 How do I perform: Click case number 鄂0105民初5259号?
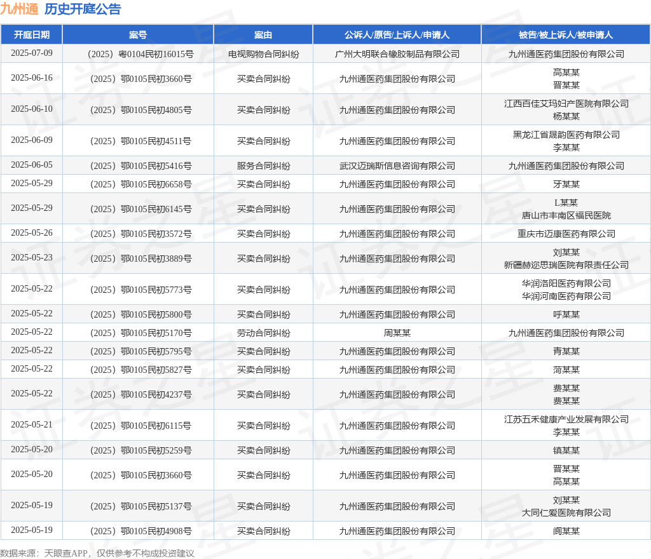pos(140,450)
